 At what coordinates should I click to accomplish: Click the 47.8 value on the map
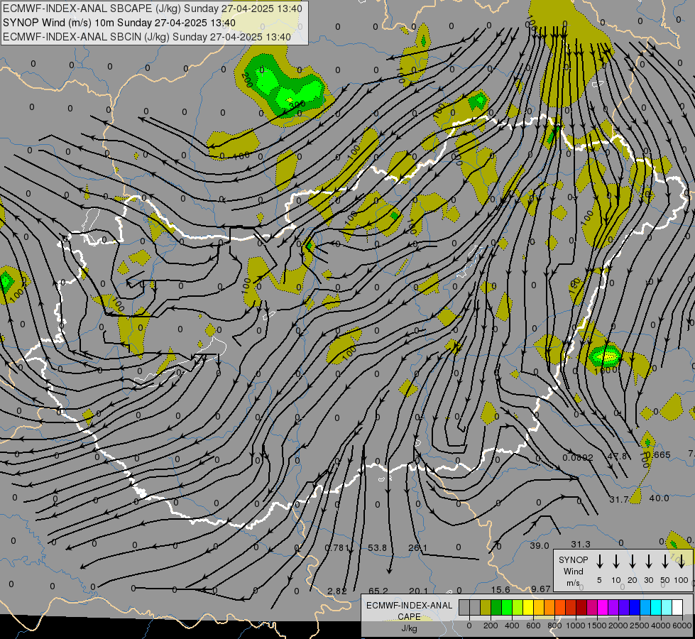[x=618, y=457]
